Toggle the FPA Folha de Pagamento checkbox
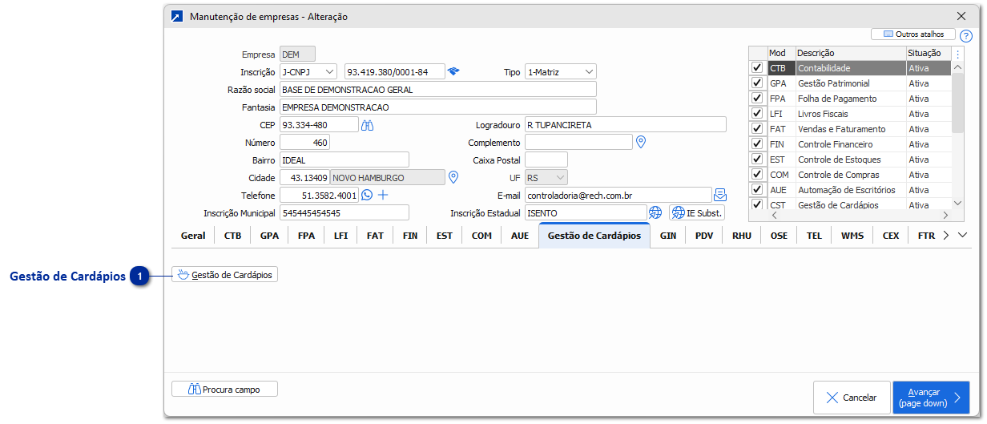 point(757,99)
